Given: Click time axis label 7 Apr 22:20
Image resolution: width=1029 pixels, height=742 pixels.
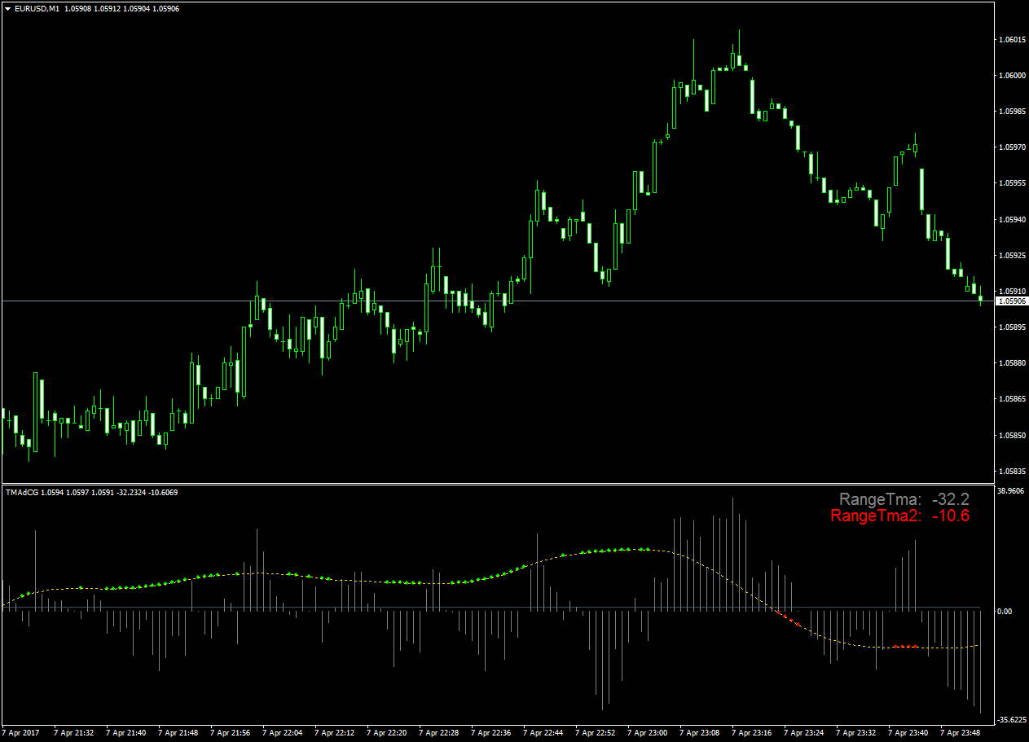Looking at the screenshot, I should tap(386, 733).
